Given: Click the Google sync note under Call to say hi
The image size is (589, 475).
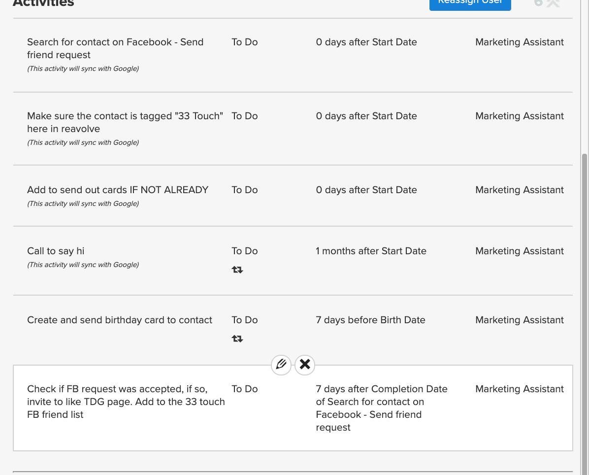Looking at the screenshot, I should coord(83,265).
